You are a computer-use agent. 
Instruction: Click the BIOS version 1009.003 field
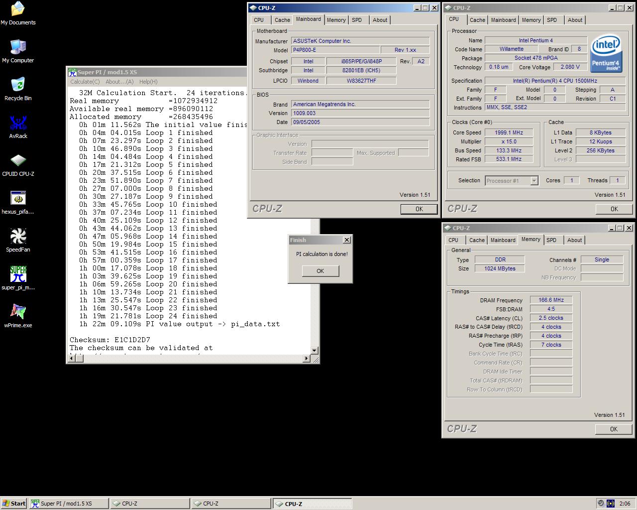pos(360,113)
